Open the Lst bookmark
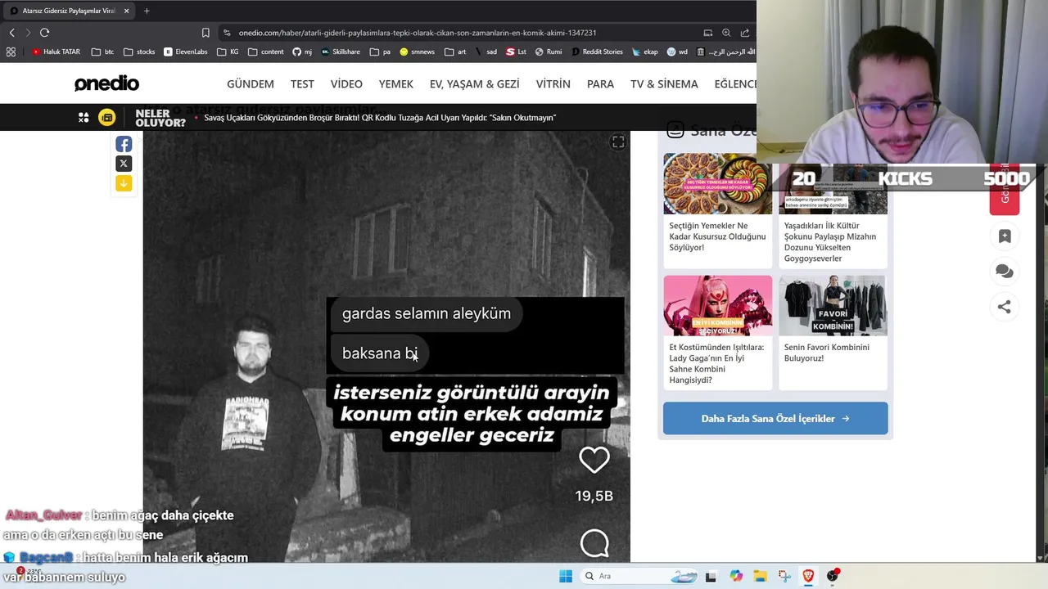Image resolution: width=1048 pixels, height=589 pixels. tap(516, 52)
